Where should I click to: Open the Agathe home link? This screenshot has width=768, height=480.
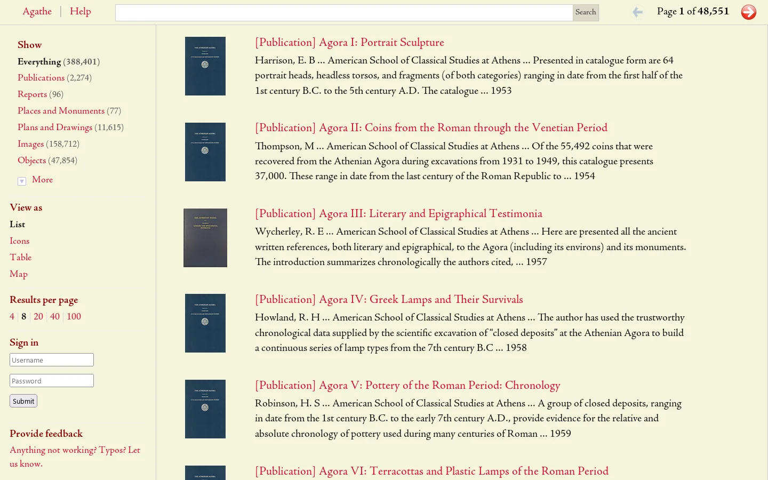click(37, 11)
